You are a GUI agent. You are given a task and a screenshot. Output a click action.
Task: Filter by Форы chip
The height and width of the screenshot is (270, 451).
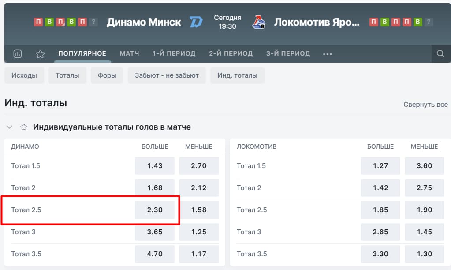[107, 75]
